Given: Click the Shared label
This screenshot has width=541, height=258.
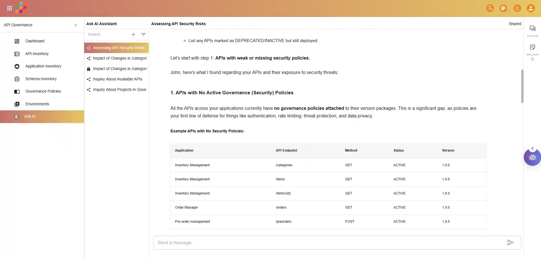Looking at the screenshot, I should tap(515, 24).
